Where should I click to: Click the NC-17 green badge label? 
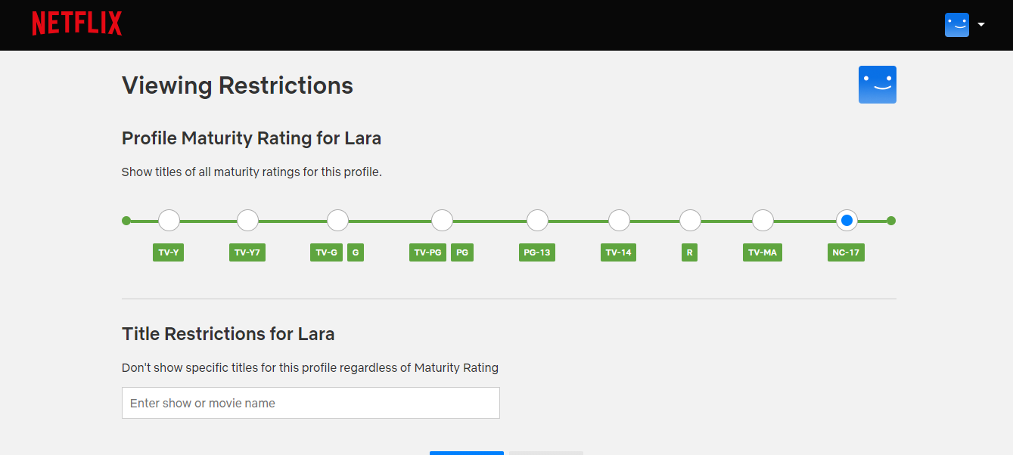click(846, 252)
